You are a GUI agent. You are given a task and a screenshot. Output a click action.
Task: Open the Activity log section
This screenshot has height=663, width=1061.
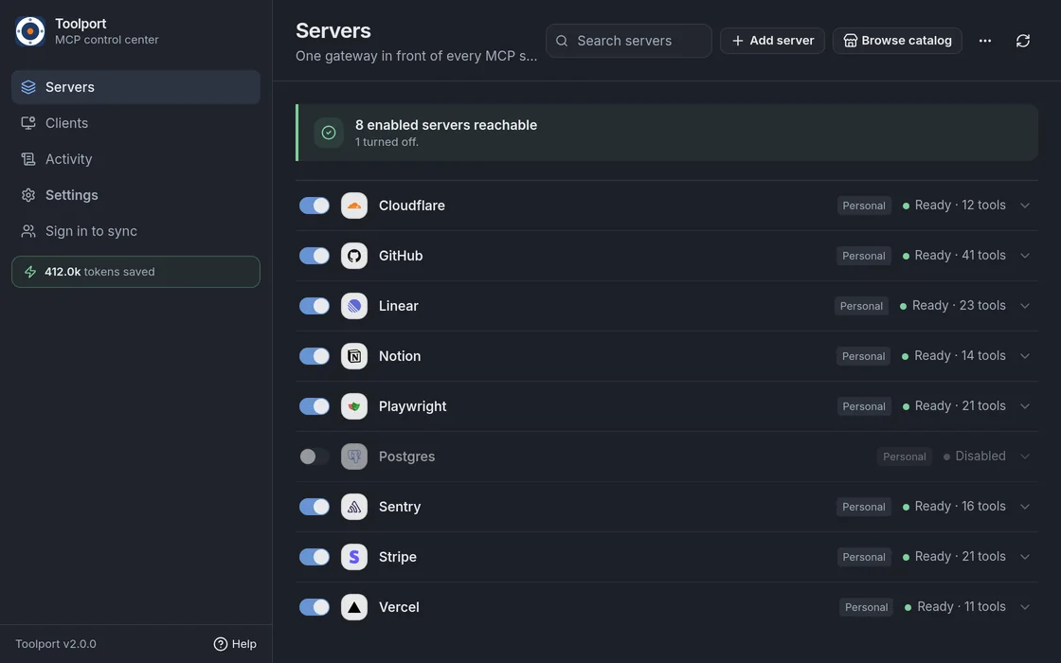[x=136, y=159]
